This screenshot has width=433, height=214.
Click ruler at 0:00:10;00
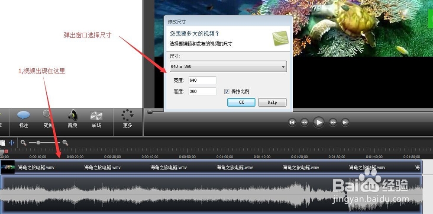click(38, 157)
